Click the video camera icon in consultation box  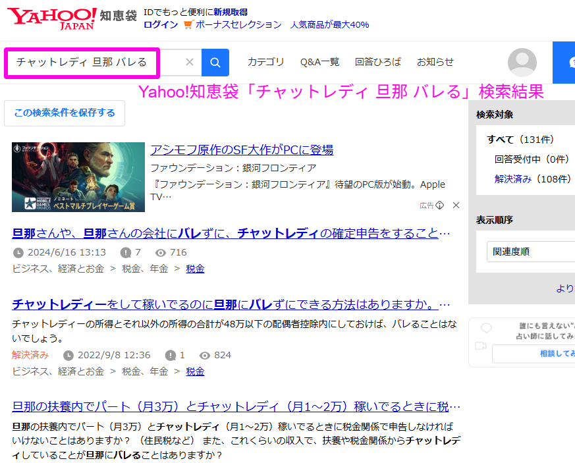(x=480, y=346)
